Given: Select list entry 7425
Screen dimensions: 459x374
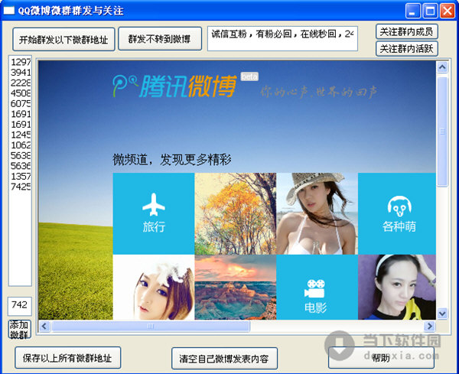Looking at the screenshot, I should pos(21,187).
